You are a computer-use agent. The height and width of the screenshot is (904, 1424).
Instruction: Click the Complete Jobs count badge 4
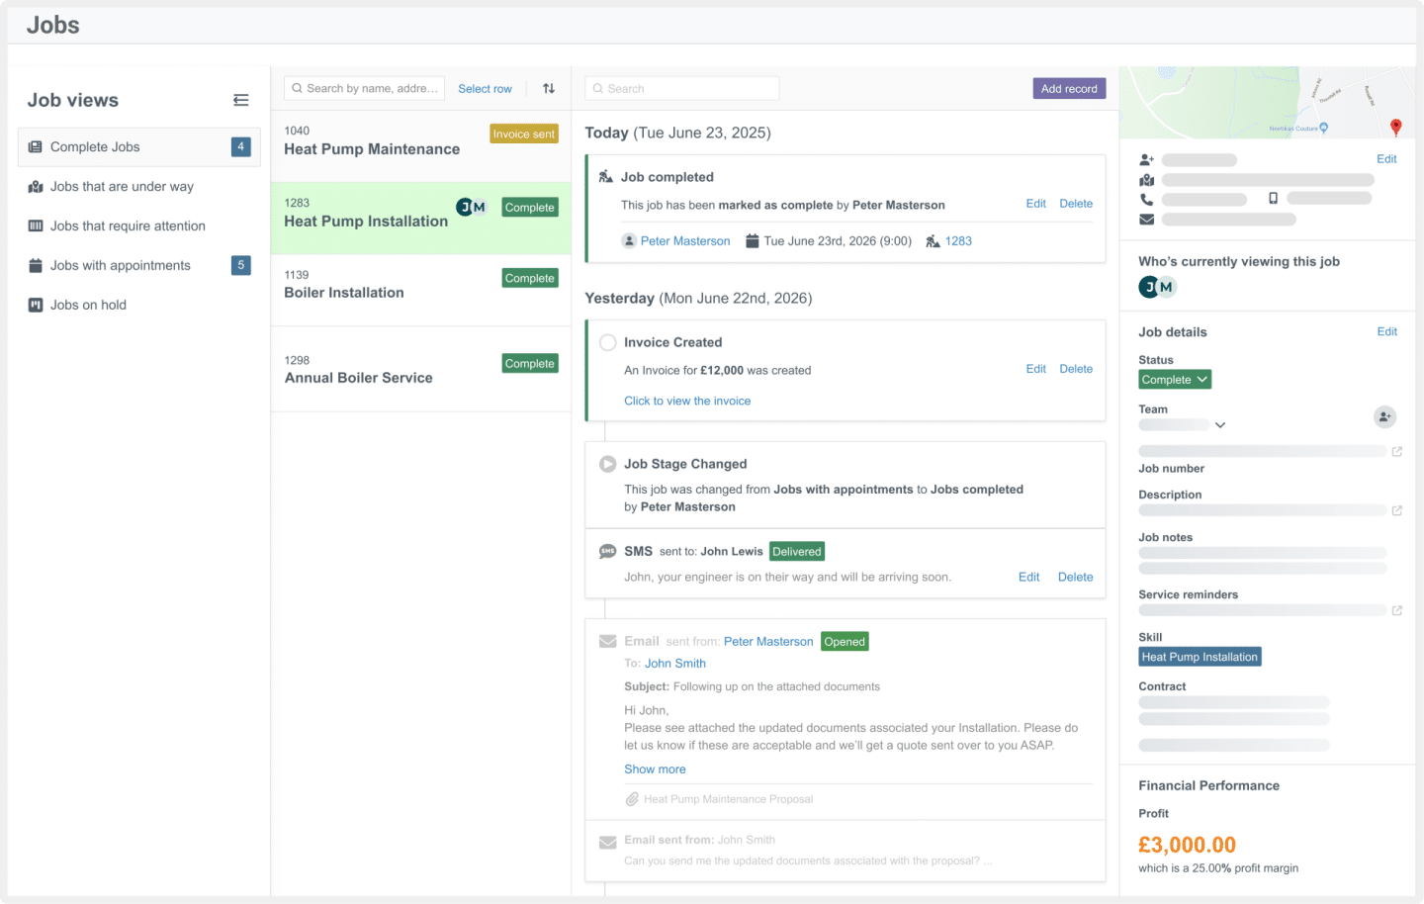tap(240, 147)
